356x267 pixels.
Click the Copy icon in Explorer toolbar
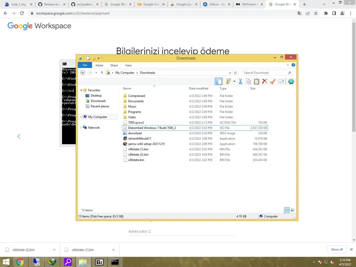coord(248,81)
